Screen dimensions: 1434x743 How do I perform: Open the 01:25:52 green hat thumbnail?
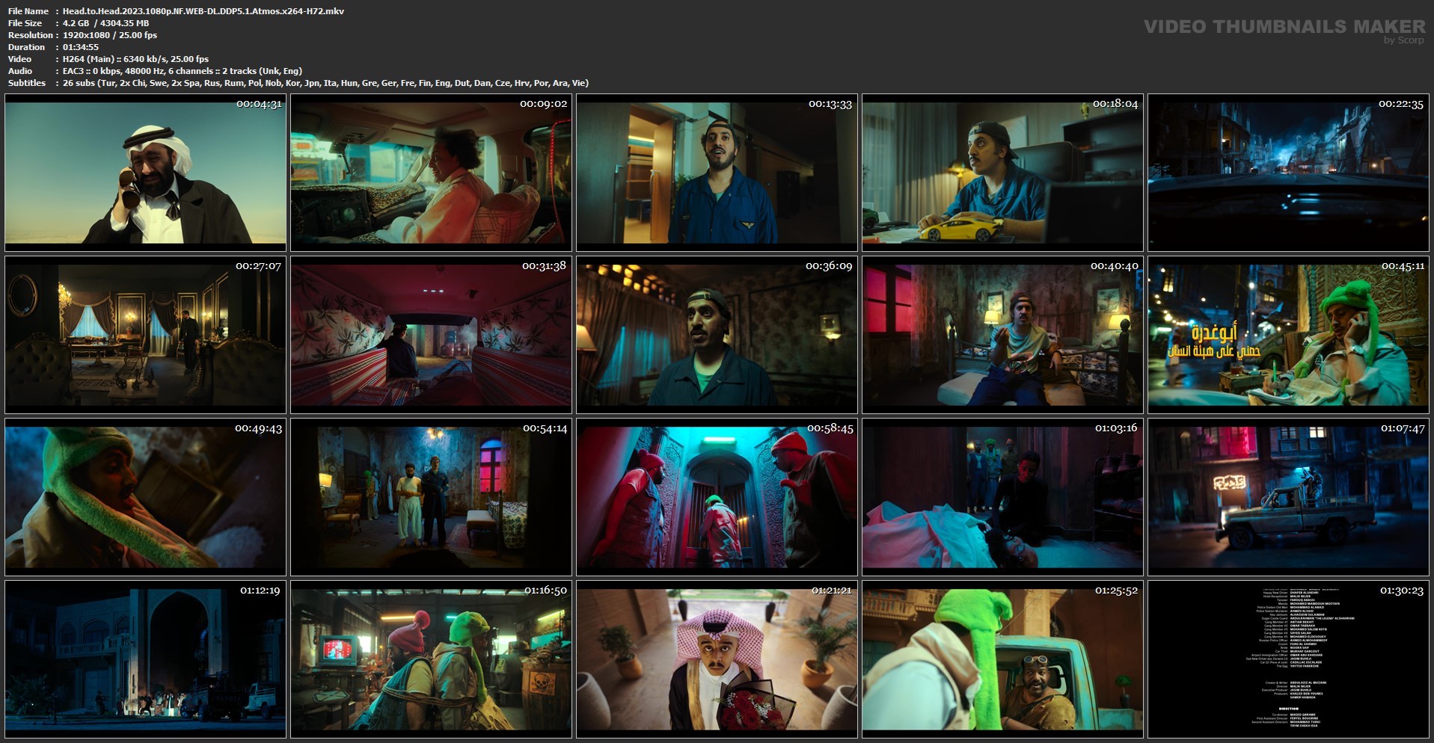[1002, 659]
